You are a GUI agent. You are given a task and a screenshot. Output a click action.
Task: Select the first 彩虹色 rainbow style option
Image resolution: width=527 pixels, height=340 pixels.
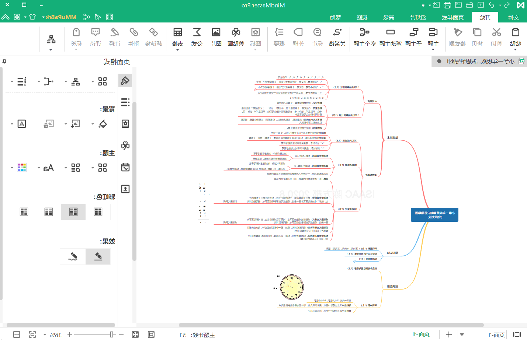click(x=98, y=212)
